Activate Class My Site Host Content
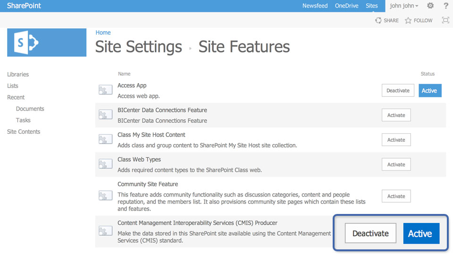This screenshot has width=453, height=256. [x=396, y=140]
